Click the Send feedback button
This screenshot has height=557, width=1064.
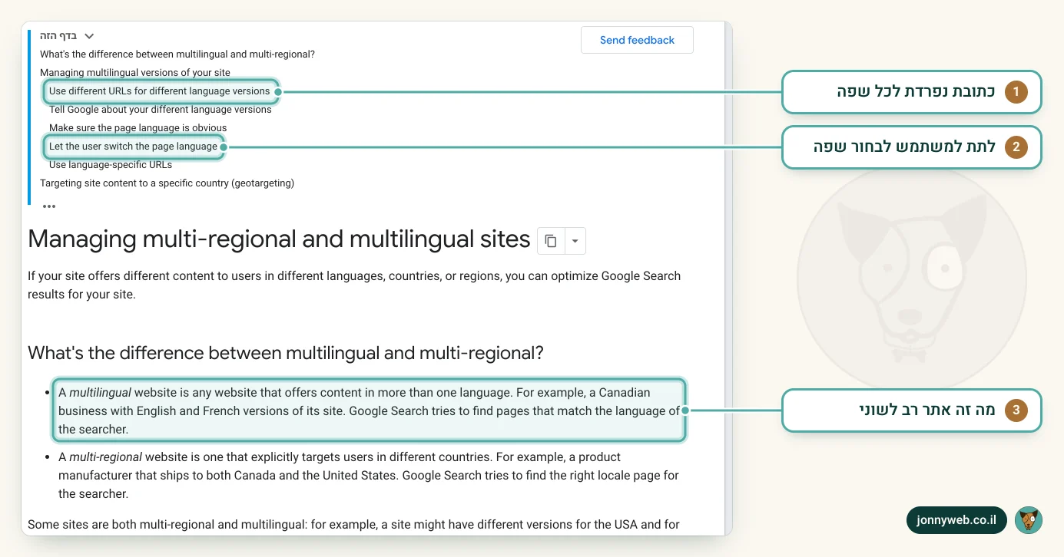point(637,40)
